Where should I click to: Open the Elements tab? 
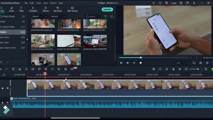[x=58, y=9]
